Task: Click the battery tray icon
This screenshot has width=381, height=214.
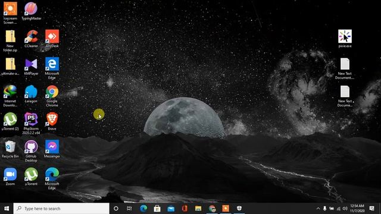Action: click(x=332, y=209)
